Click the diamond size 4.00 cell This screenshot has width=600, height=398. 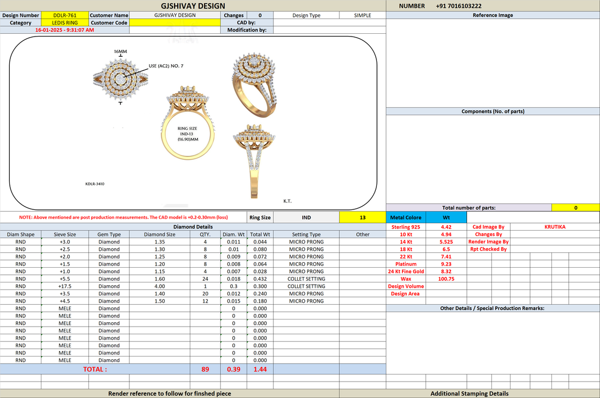[x=160, y=286]
